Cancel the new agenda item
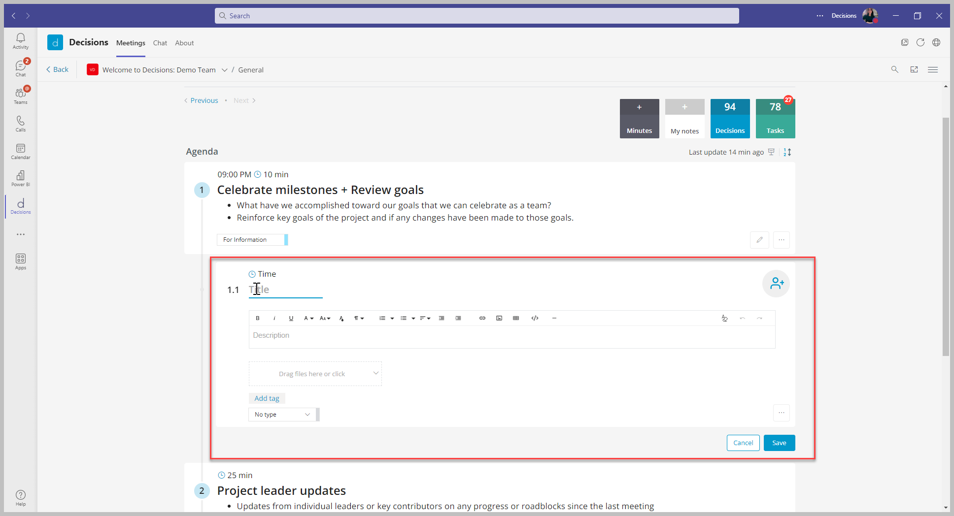Image resolution: width=954 pixels, height=516 pixels. [743, 443]
